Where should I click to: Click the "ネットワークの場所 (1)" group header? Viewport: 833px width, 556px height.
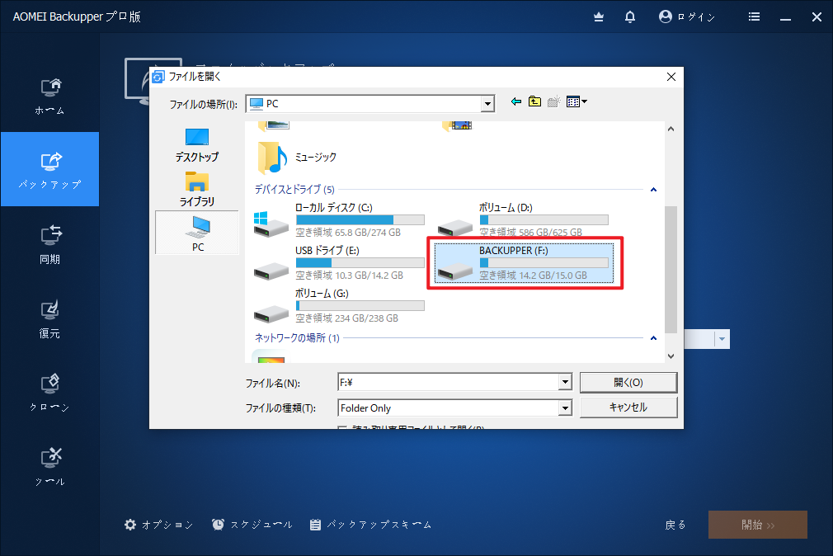pos(297,338)
